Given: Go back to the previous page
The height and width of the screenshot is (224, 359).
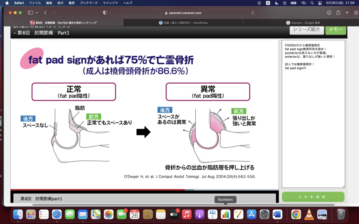Looking at the screenshot, I should coord(45,13).
